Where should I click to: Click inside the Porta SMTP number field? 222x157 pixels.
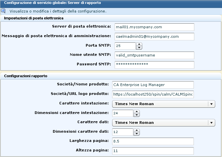125,46
